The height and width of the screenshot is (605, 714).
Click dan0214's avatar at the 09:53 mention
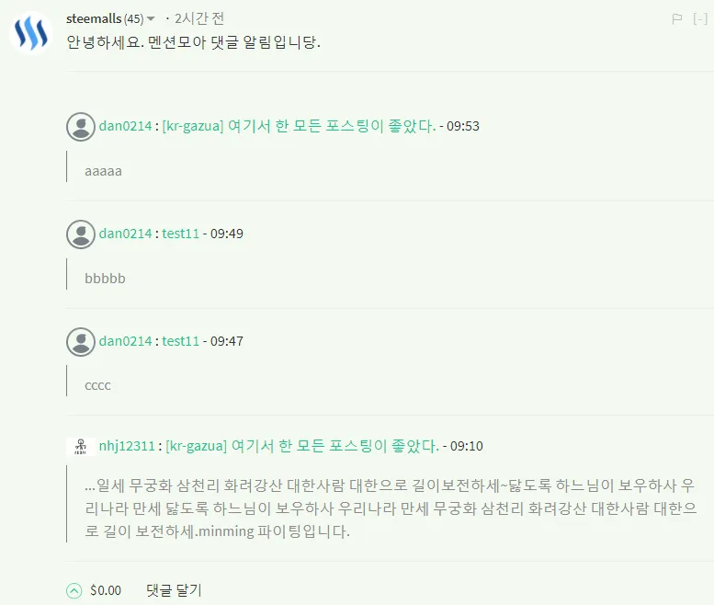tap(81, 127)
